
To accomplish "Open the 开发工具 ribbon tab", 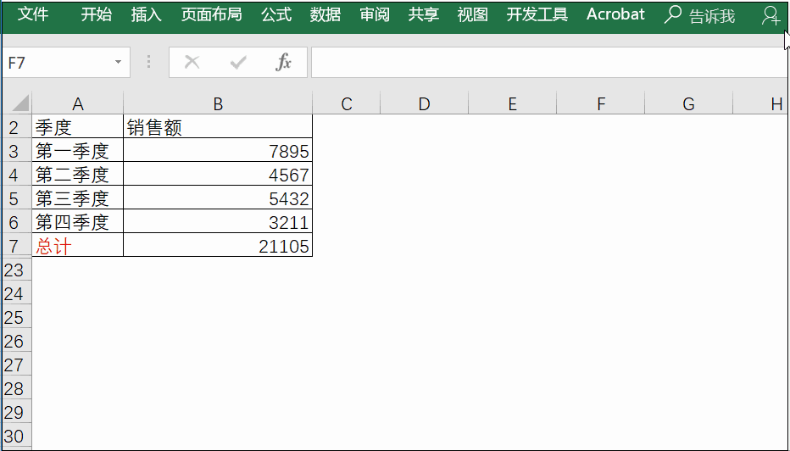I will click(x=537, y=14).
